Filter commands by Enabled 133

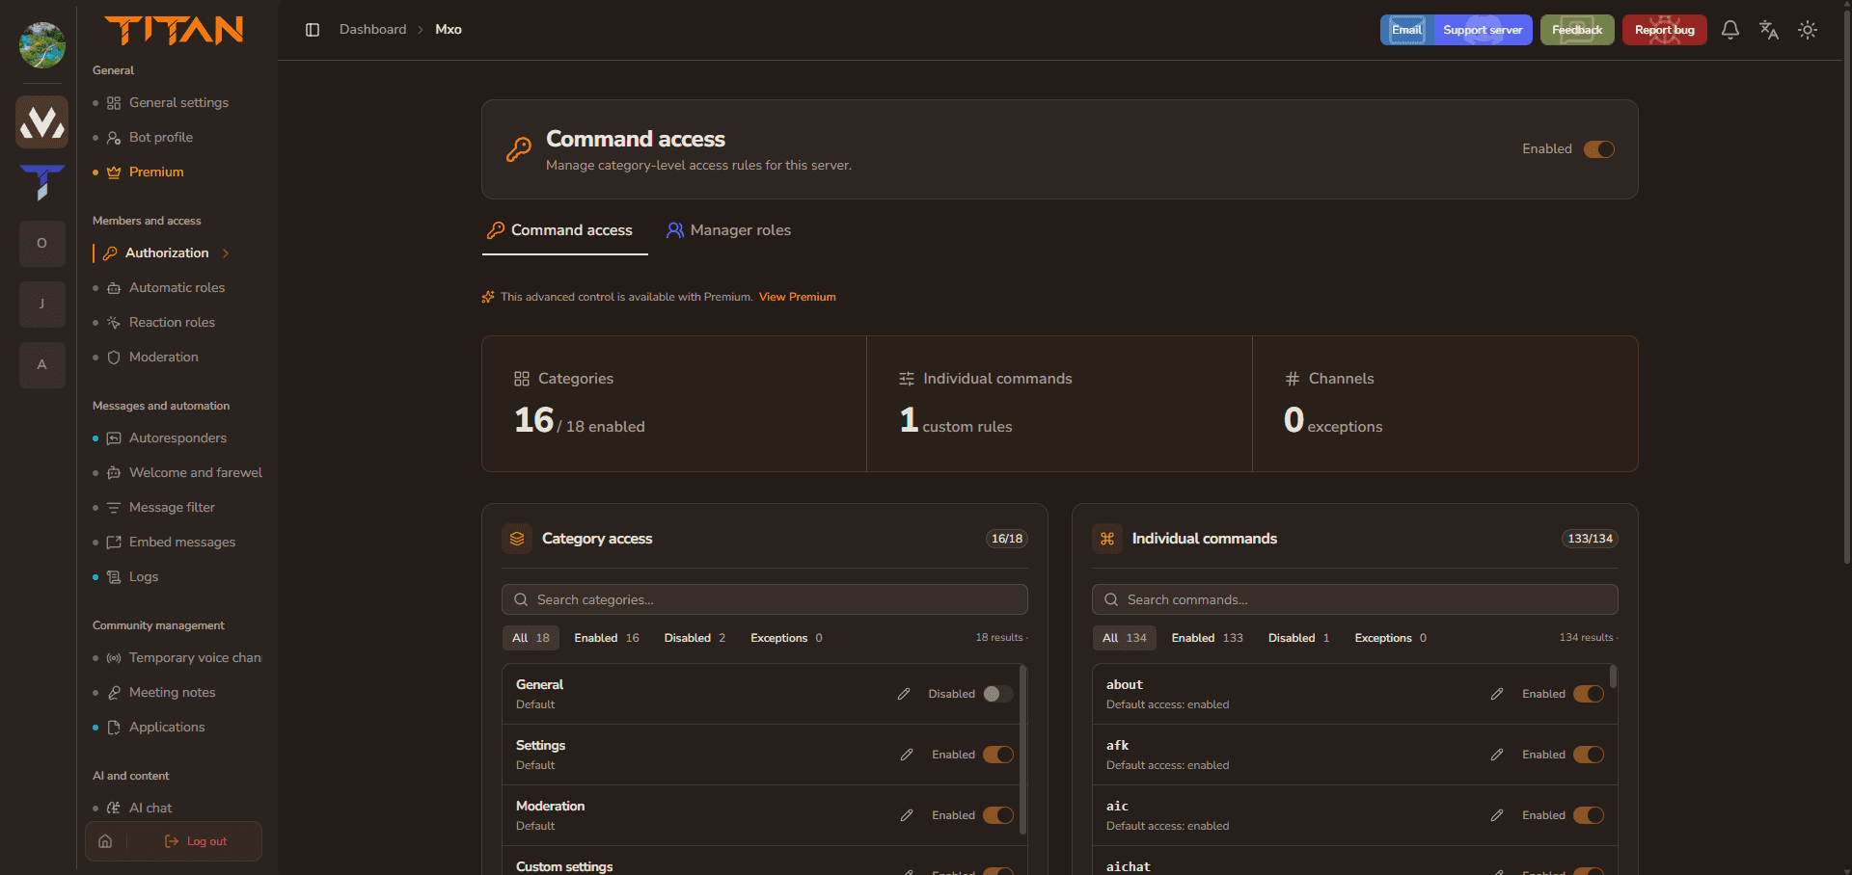(x=1207, y=638)
